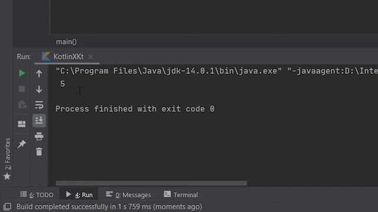Pin the Run tab with pin icon
The height and width of the screenshot is (212, 378).
click(x=22, y=144)
